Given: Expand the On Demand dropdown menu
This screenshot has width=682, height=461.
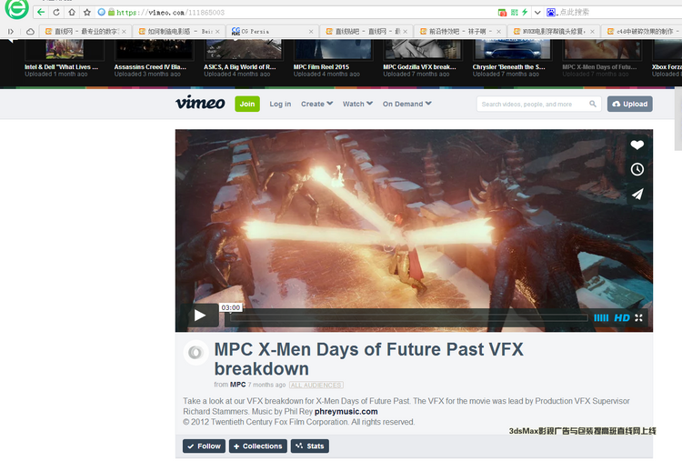Looking at the screenshot, I should point(407,104).
